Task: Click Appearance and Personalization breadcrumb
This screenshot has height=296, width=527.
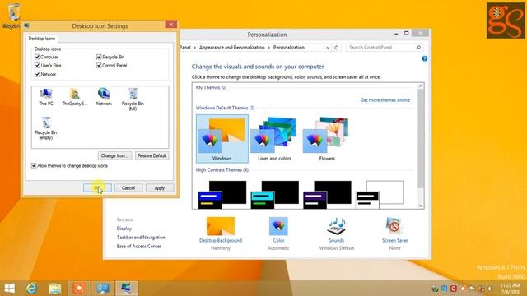Action: [232, 48]
